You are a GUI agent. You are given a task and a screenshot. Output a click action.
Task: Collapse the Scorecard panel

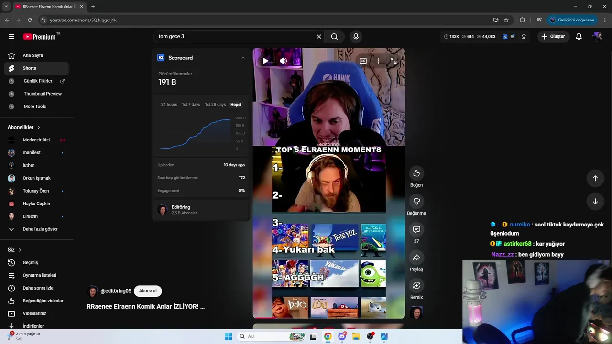coord(243,58)
